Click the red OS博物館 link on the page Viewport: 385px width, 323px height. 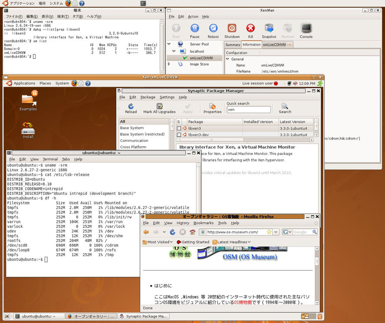[243, 302]
